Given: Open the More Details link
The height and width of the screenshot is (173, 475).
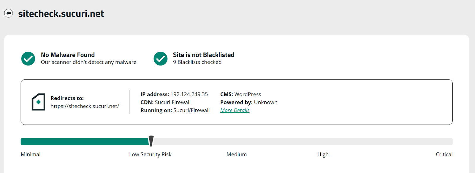Looking at the screenshot, I should pos(234,110).
